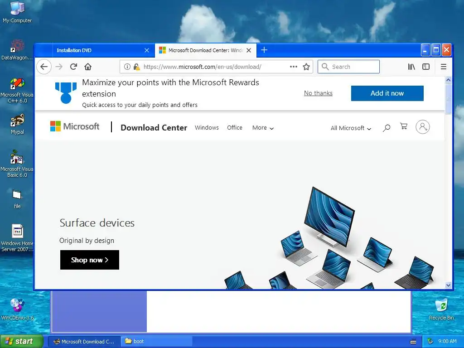The height and width of the screenshot is (348, 464).
Task: Click the Shop now button
Action: (90, 260)
